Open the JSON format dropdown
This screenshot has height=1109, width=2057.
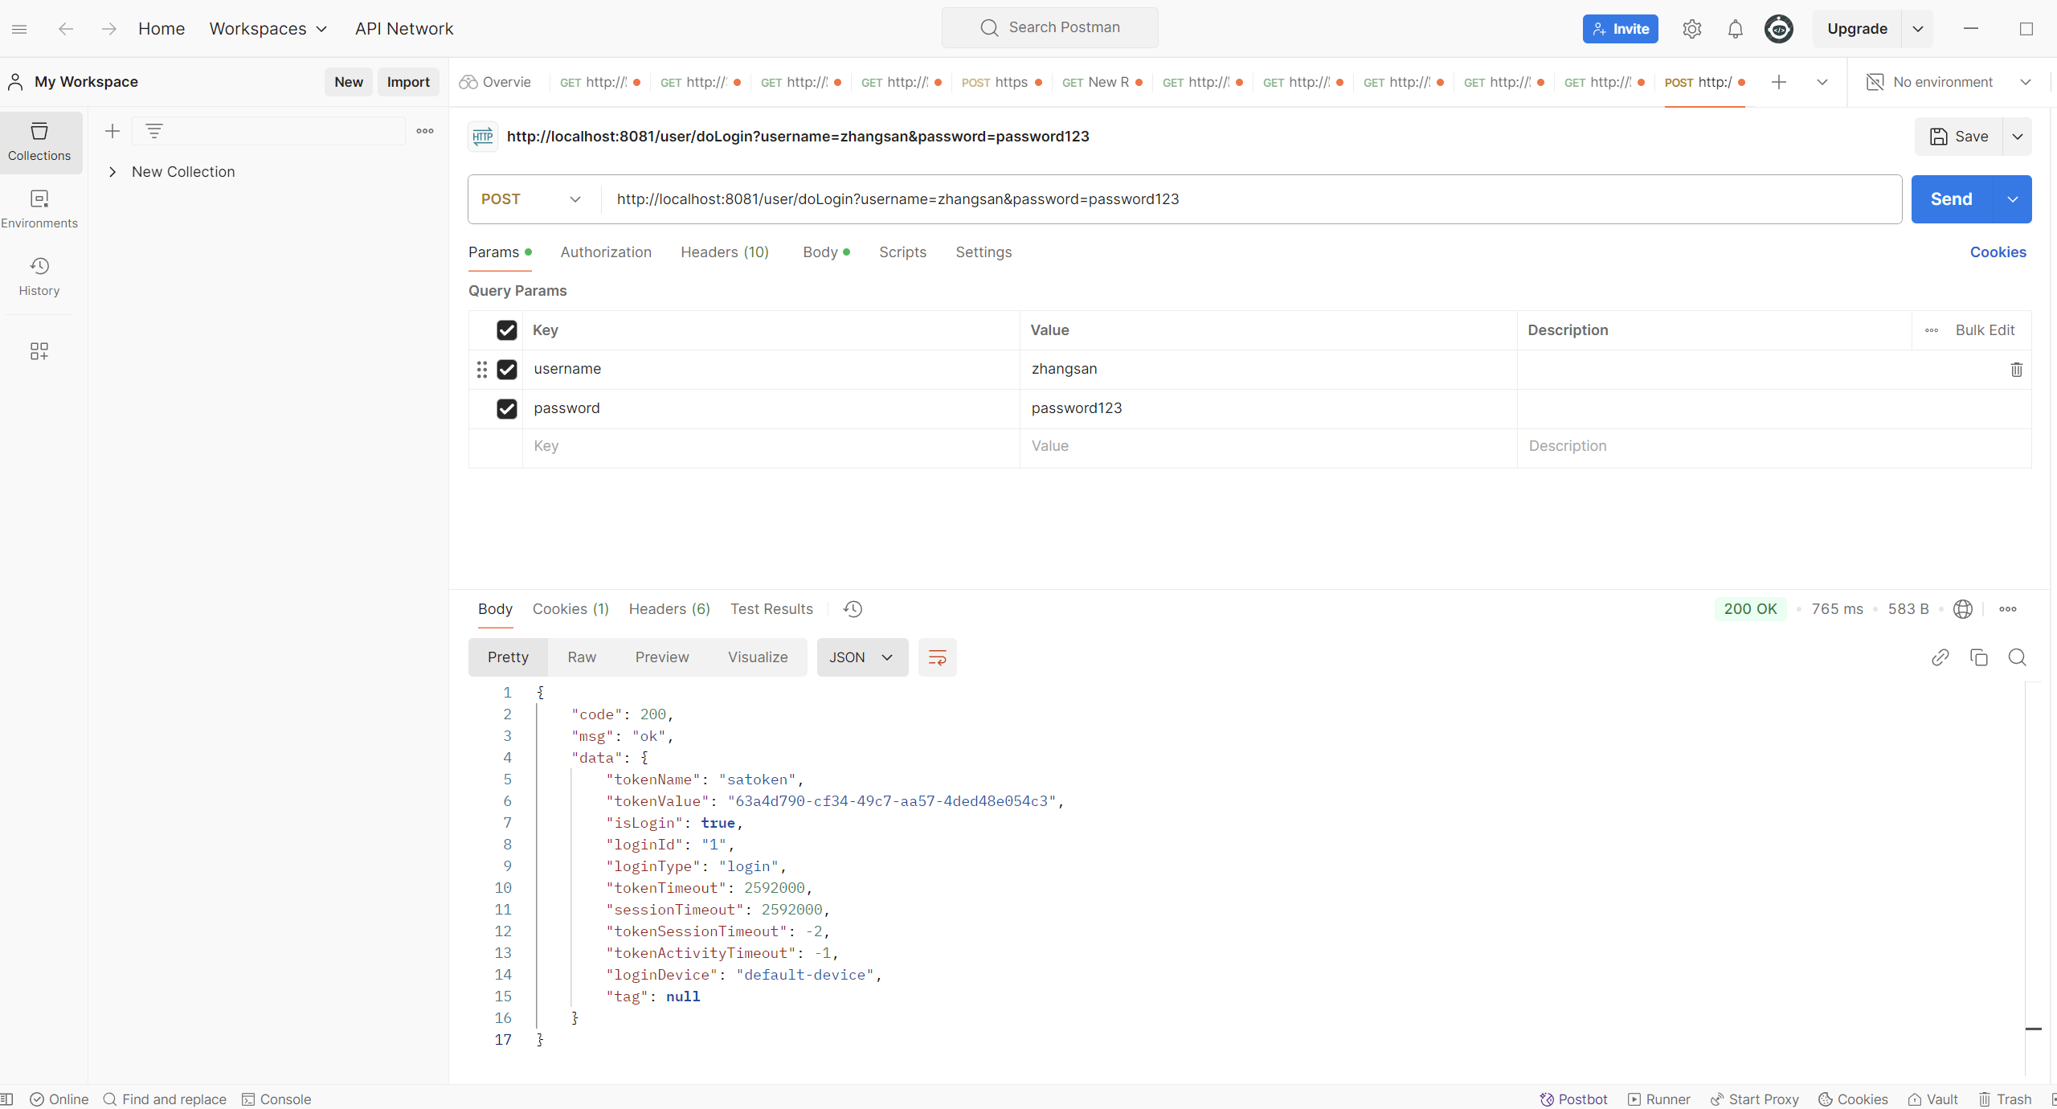pyautogui.click(x=861, y=657)
